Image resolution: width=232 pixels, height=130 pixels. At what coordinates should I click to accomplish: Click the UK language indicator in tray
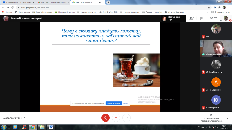[x=199, y=127]
